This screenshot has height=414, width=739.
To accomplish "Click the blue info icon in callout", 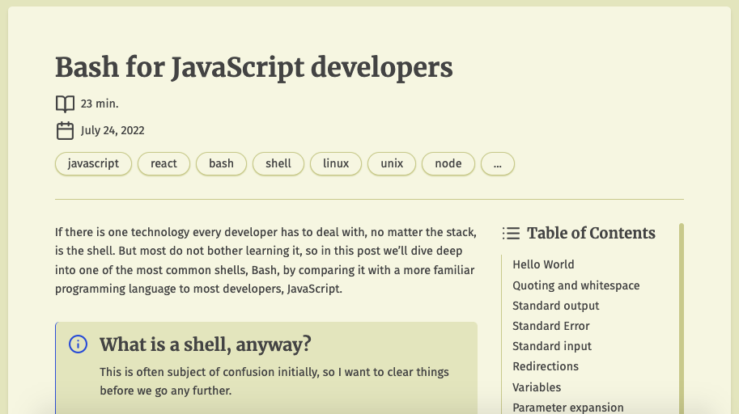I will click(79, 344).
